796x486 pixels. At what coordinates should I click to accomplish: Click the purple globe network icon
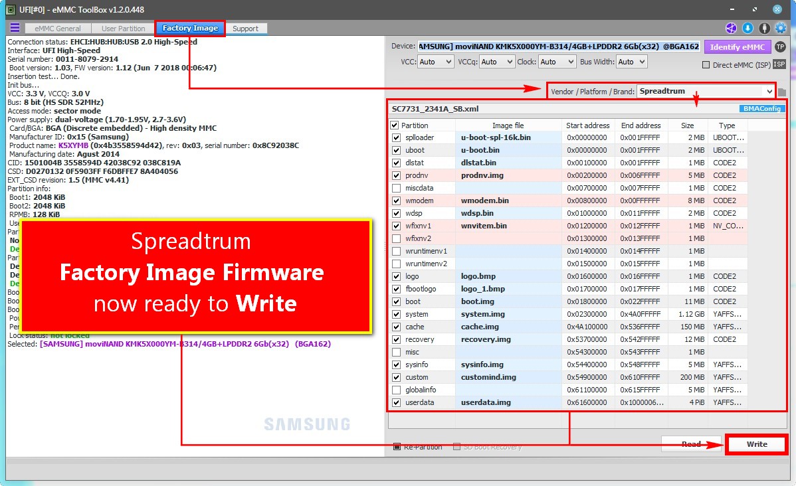(x=731, y=29)
